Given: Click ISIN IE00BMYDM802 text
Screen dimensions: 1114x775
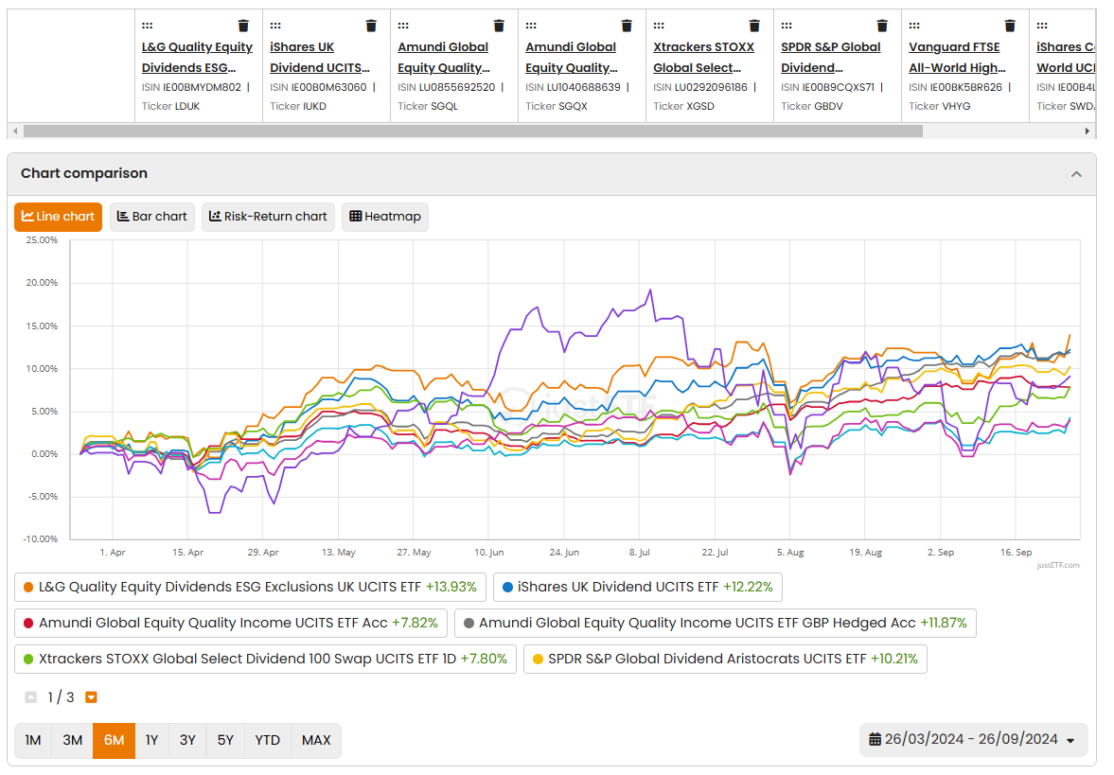Looking at the screenshot, I should point(191,87).
